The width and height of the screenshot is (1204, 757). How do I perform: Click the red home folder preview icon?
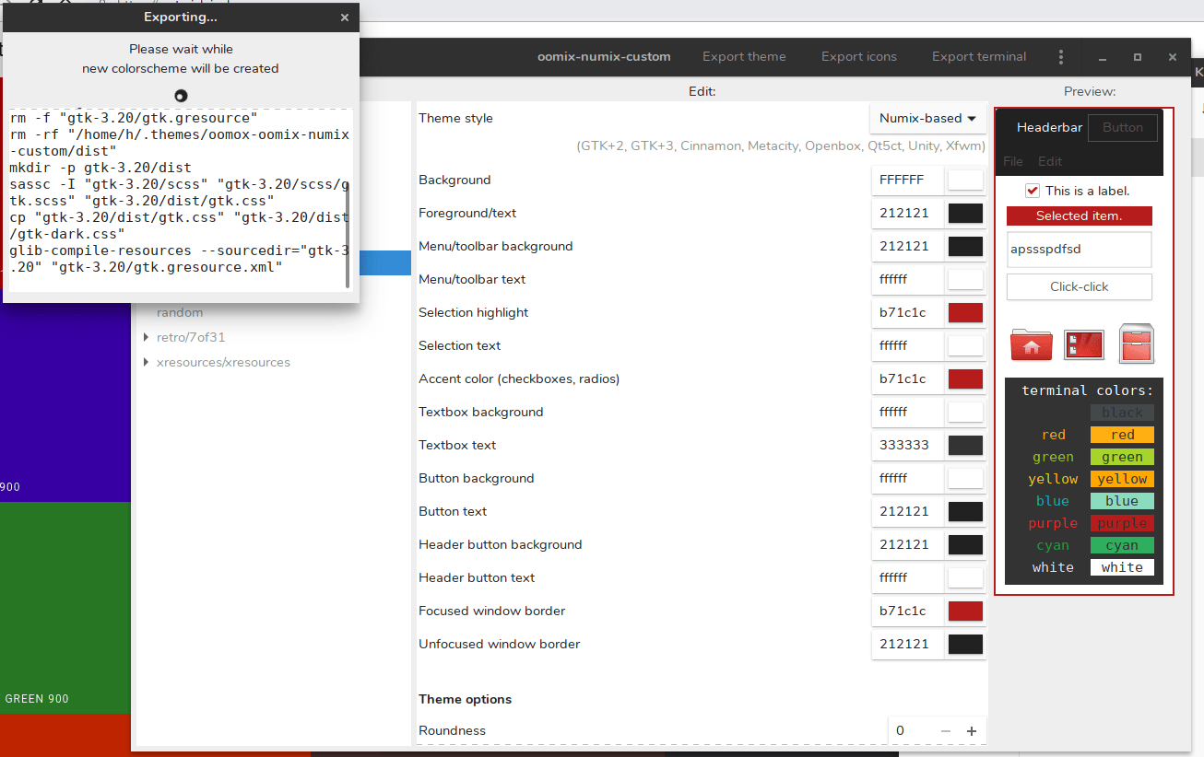click(1031, 344)
